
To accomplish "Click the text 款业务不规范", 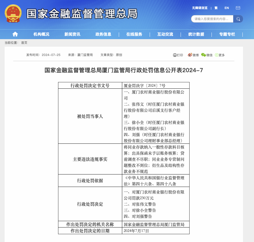I will click(136, 172).
